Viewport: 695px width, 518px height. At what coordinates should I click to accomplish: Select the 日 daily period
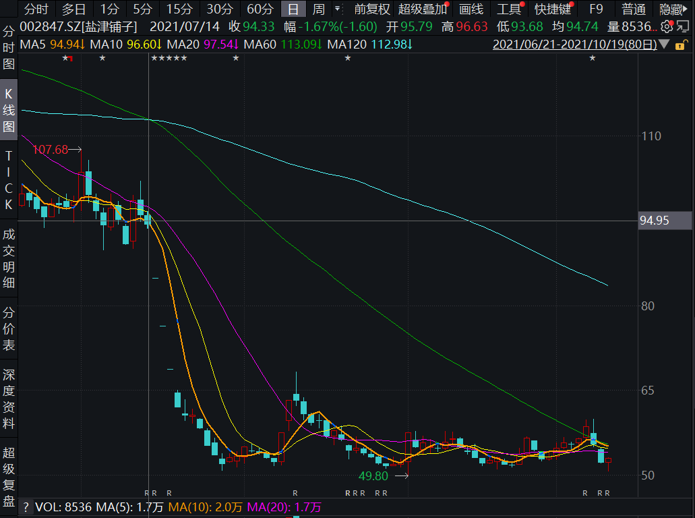(293, 9)
